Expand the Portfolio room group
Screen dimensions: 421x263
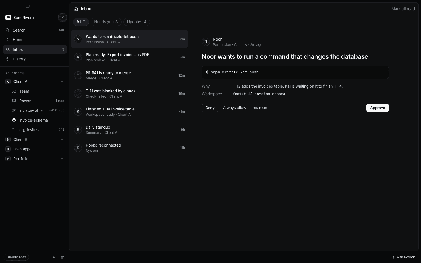point(35,159)
